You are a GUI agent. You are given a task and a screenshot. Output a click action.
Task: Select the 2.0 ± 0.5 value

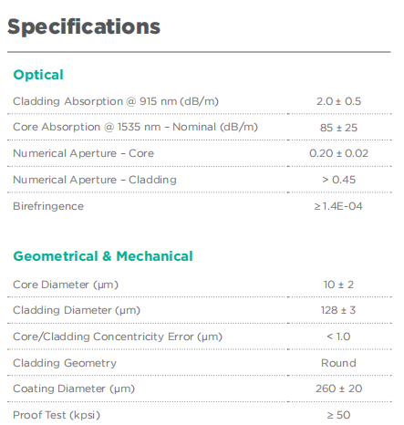coord(338,101)
